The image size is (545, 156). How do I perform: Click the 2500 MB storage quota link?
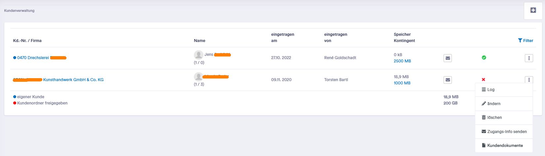point(402,61)
